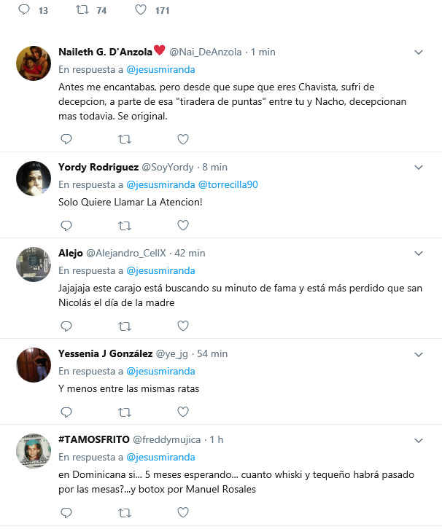
Task: Click the reply icon with 13 replies
Action: pos(23,10)
